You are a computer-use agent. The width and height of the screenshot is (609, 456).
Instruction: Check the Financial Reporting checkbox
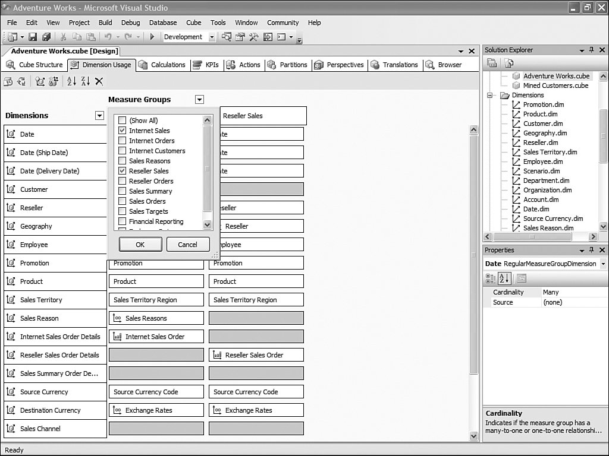click(122, 221)
